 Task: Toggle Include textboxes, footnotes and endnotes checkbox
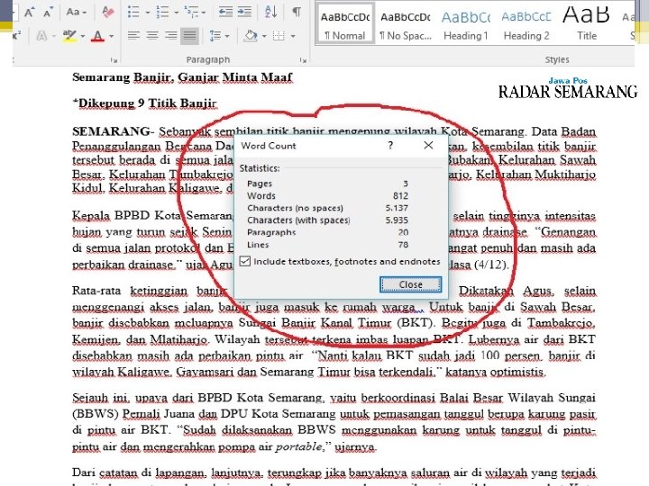click(x=245, y=261)
